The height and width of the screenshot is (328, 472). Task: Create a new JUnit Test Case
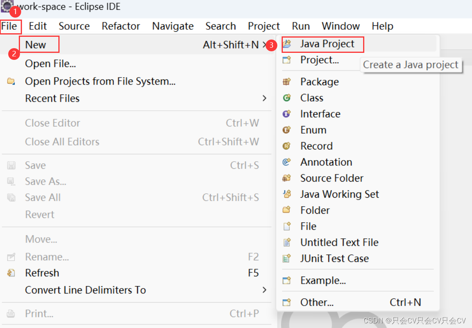pos(335,258)
